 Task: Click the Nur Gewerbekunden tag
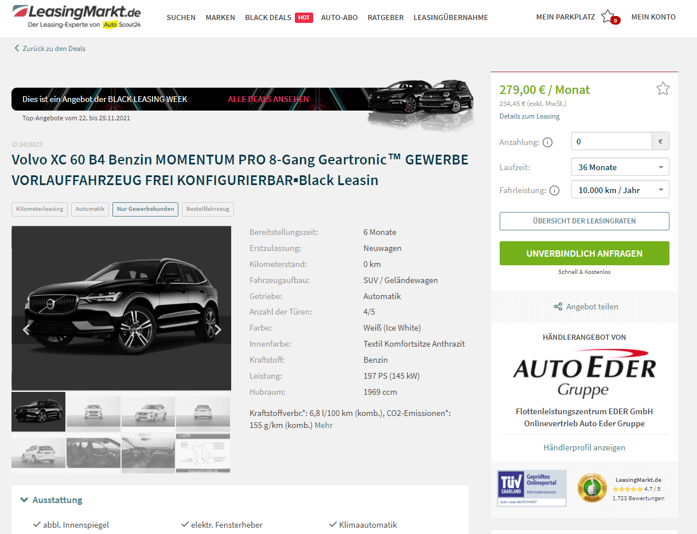[x=145, y=209]
